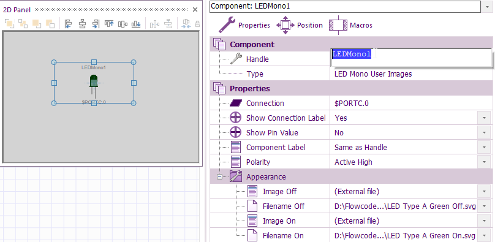Click the Properties section header
Viewport: 495px width, 242px height.
[351, 88]
